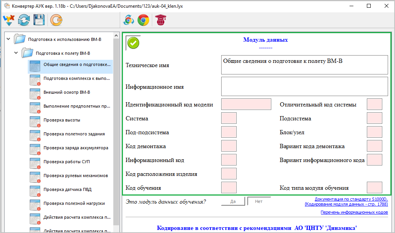Click the red graduation cap globe icon
Screen dimensions: 395x233
coord(159,20)
